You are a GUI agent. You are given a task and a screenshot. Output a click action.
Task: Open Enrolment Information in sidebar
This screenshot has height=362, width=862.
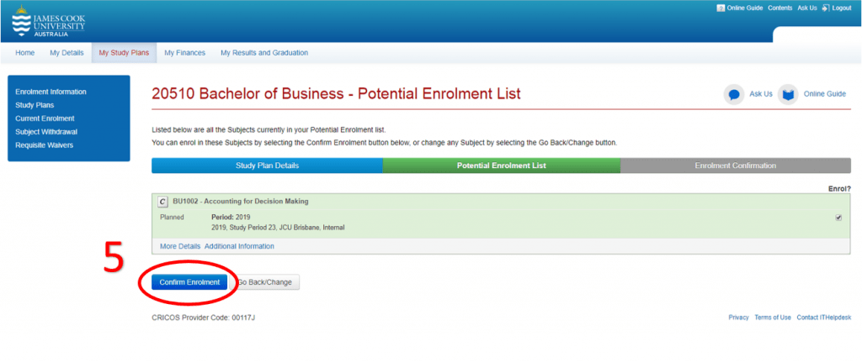tap(51, 92)
